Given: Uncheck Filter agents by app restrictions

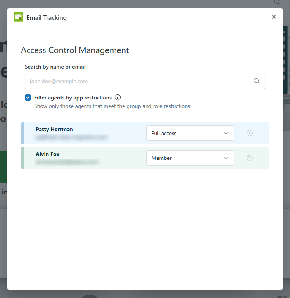Looking at the screenshot, I should [x=28, y=98].
